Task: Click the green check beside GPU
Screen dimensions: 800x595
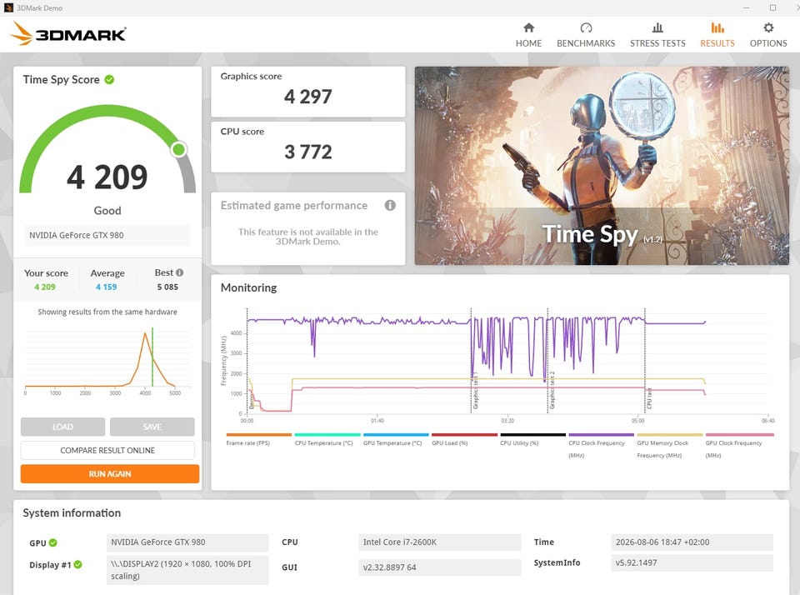Action: click(53, 542)
